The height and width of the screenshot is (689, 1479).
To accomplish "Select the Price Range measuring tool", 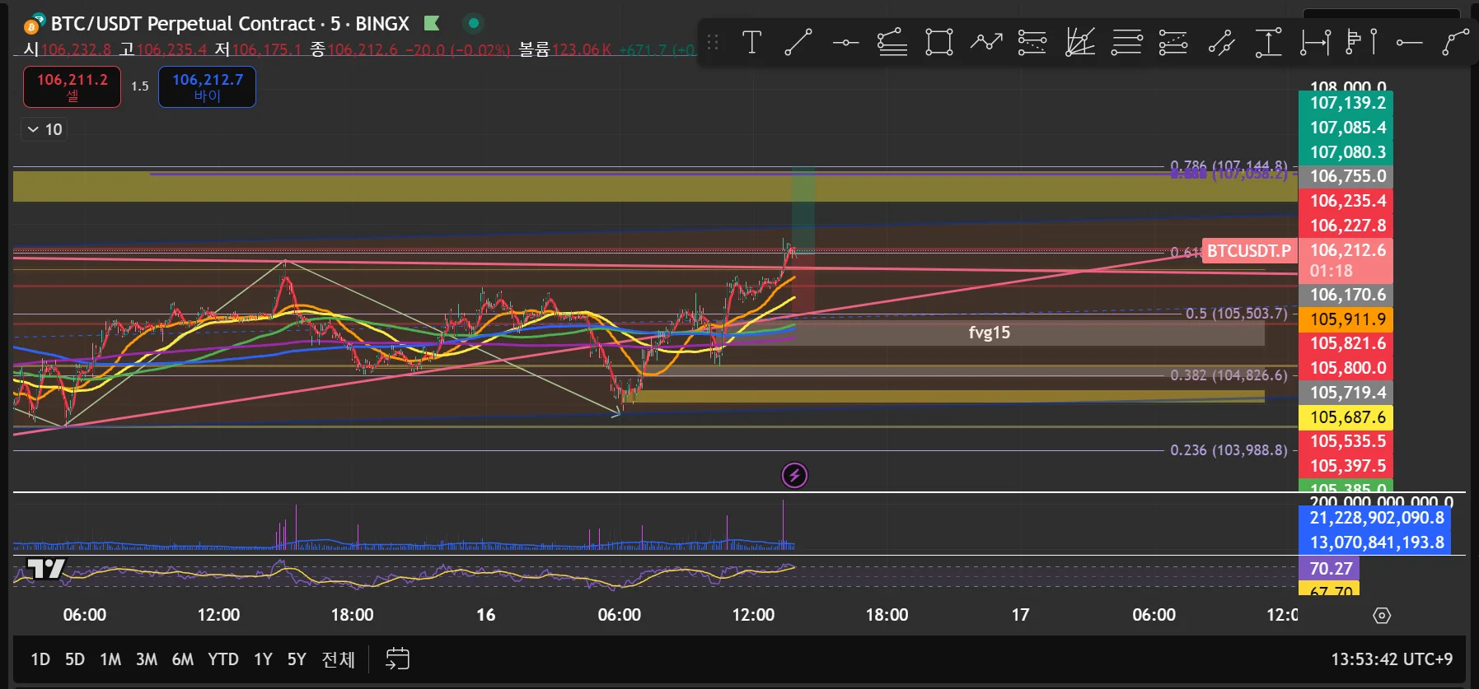I will [x=1268, y=42].
